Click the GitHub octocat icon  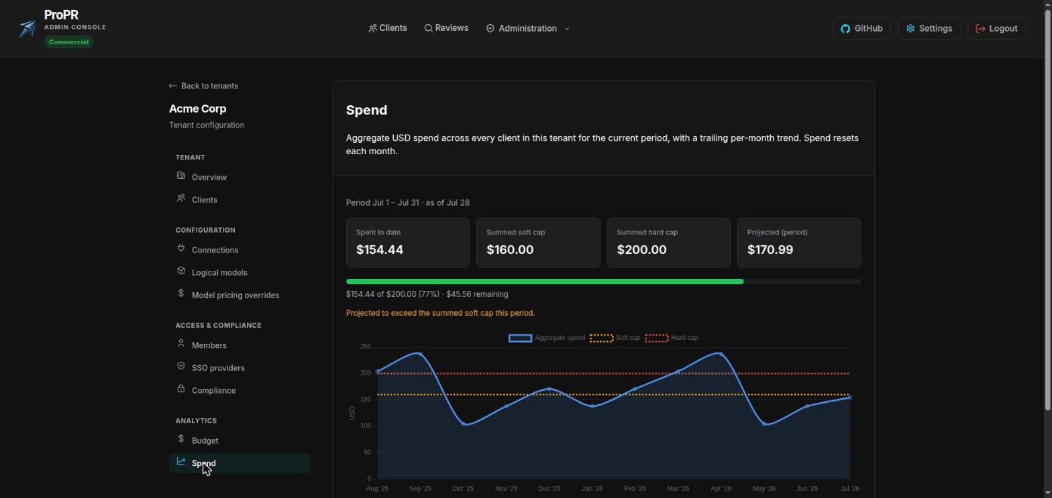tap(845, 29)
